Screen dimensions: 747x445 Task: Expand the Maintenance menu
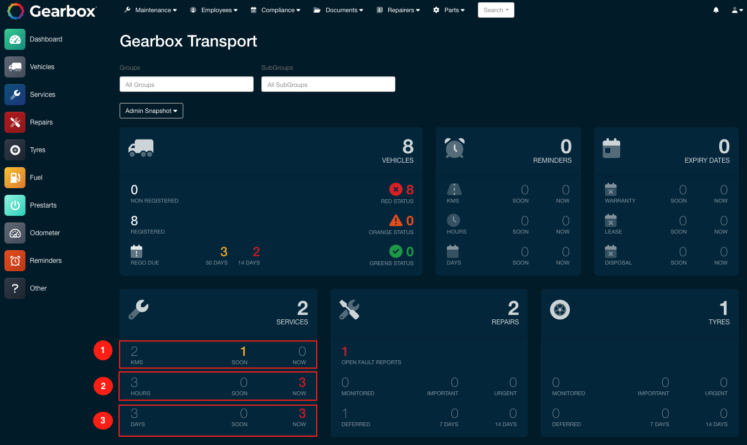151,10
